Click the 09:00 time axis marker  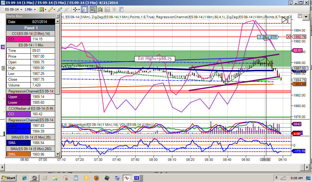point(265,160)
